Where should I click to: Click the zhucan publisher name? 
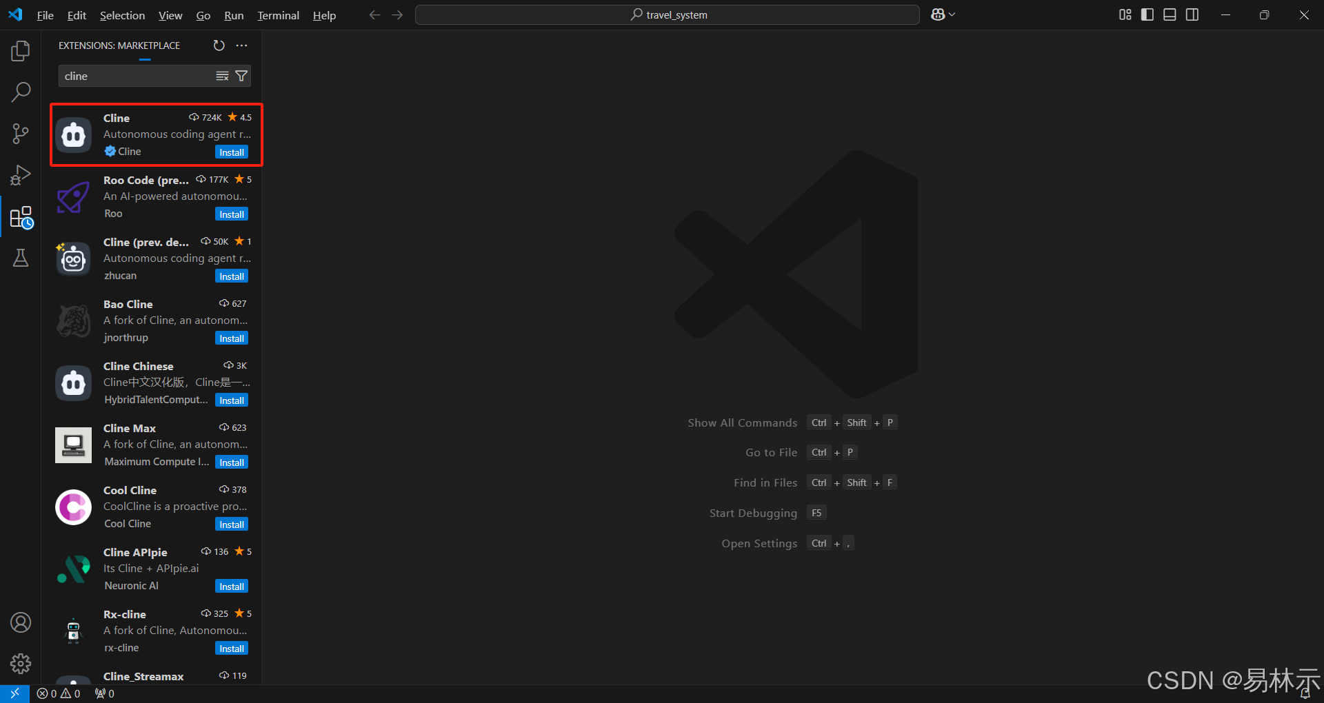[x=120, y=276]
